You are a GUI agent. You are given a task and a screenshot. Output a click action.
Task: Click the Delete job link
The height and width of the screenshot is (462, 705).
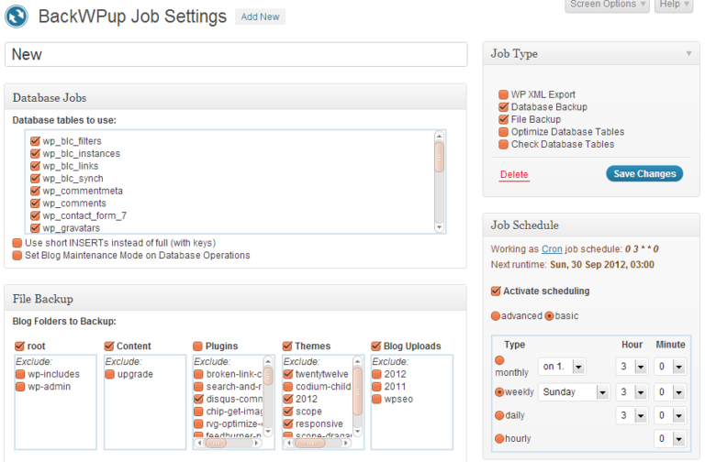coord(514,174)
